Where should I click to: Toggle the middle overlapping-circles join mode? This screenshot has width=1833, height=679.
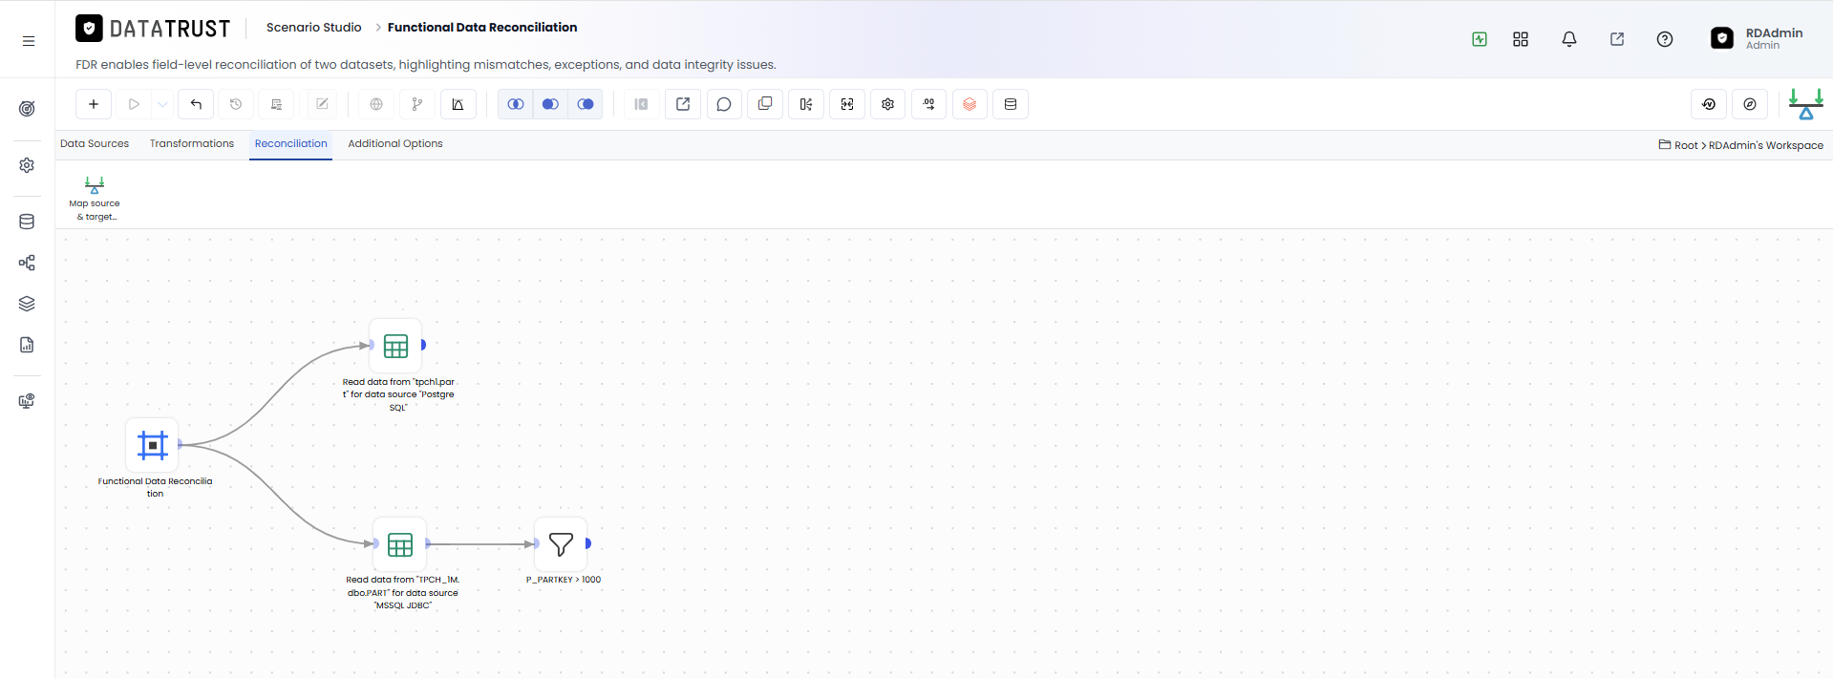[550, 104]
